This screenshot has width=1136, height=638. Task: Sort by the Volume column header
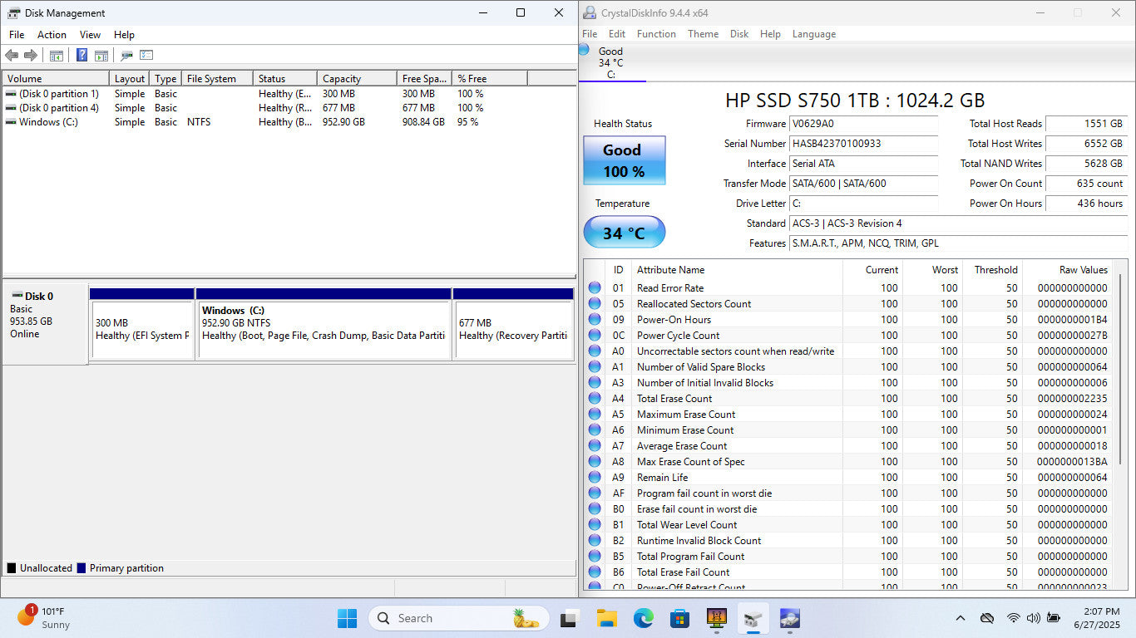click(56, 79)
